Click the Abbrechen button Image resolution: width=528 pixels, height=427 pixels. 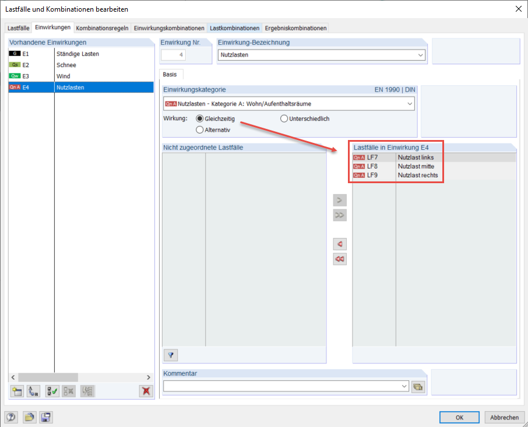pos(505,417)
